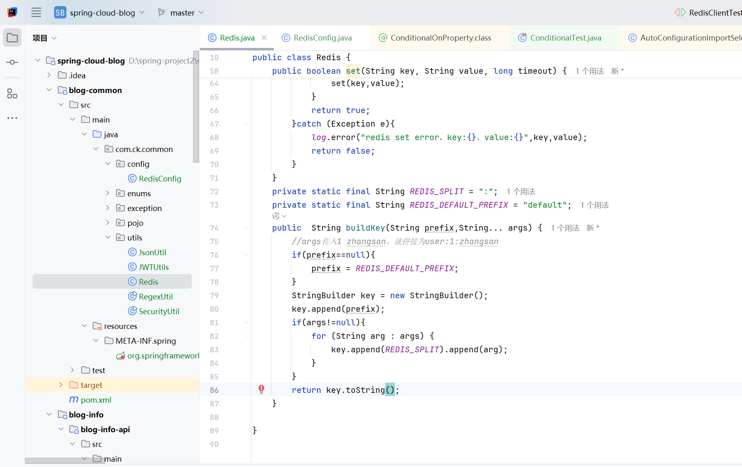Expand the target folder
The height and width of the screenshot is (467, 742).
(x=61, y=385)
